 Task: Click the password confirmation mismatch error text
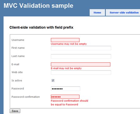pos(70,103)
